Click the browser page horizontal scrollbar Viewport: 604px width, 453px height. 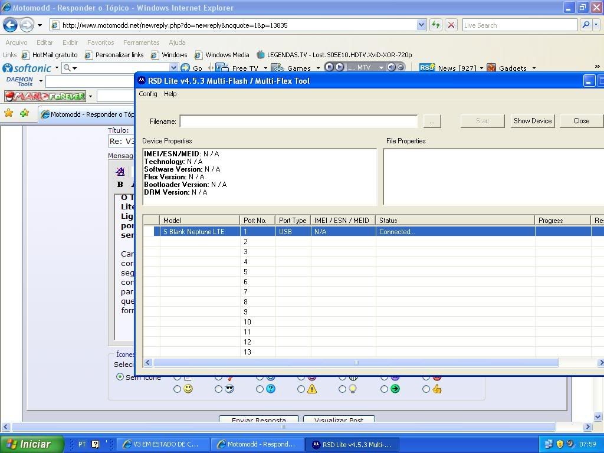(x=284, y=427)
